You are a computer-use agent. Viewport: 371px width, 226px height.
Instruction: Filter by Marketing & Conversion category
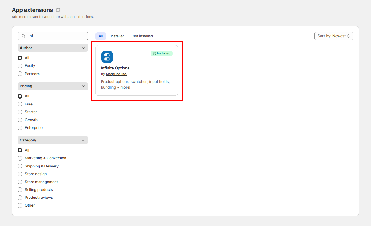(x=20, y=158)
